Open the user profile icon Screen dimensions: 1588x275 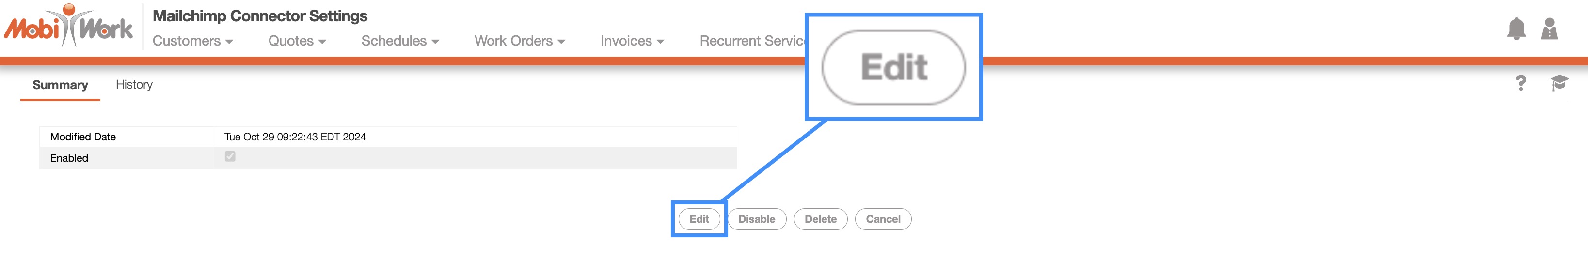click(1549, 30)
